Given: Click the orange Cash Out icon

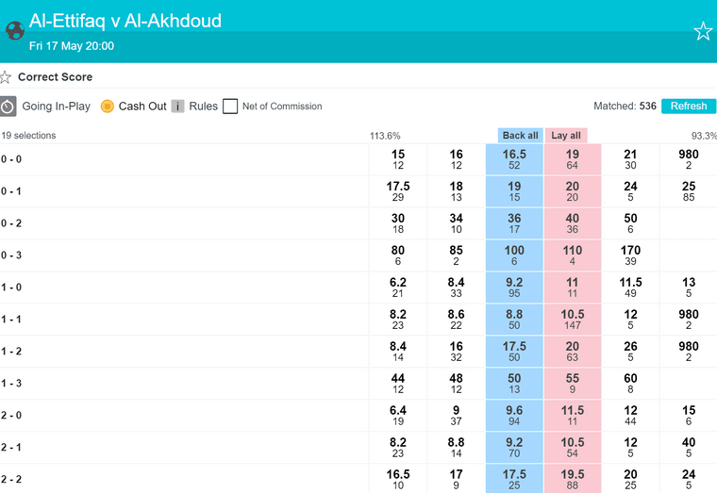Looking at the screenshot, I should [107, 106].
